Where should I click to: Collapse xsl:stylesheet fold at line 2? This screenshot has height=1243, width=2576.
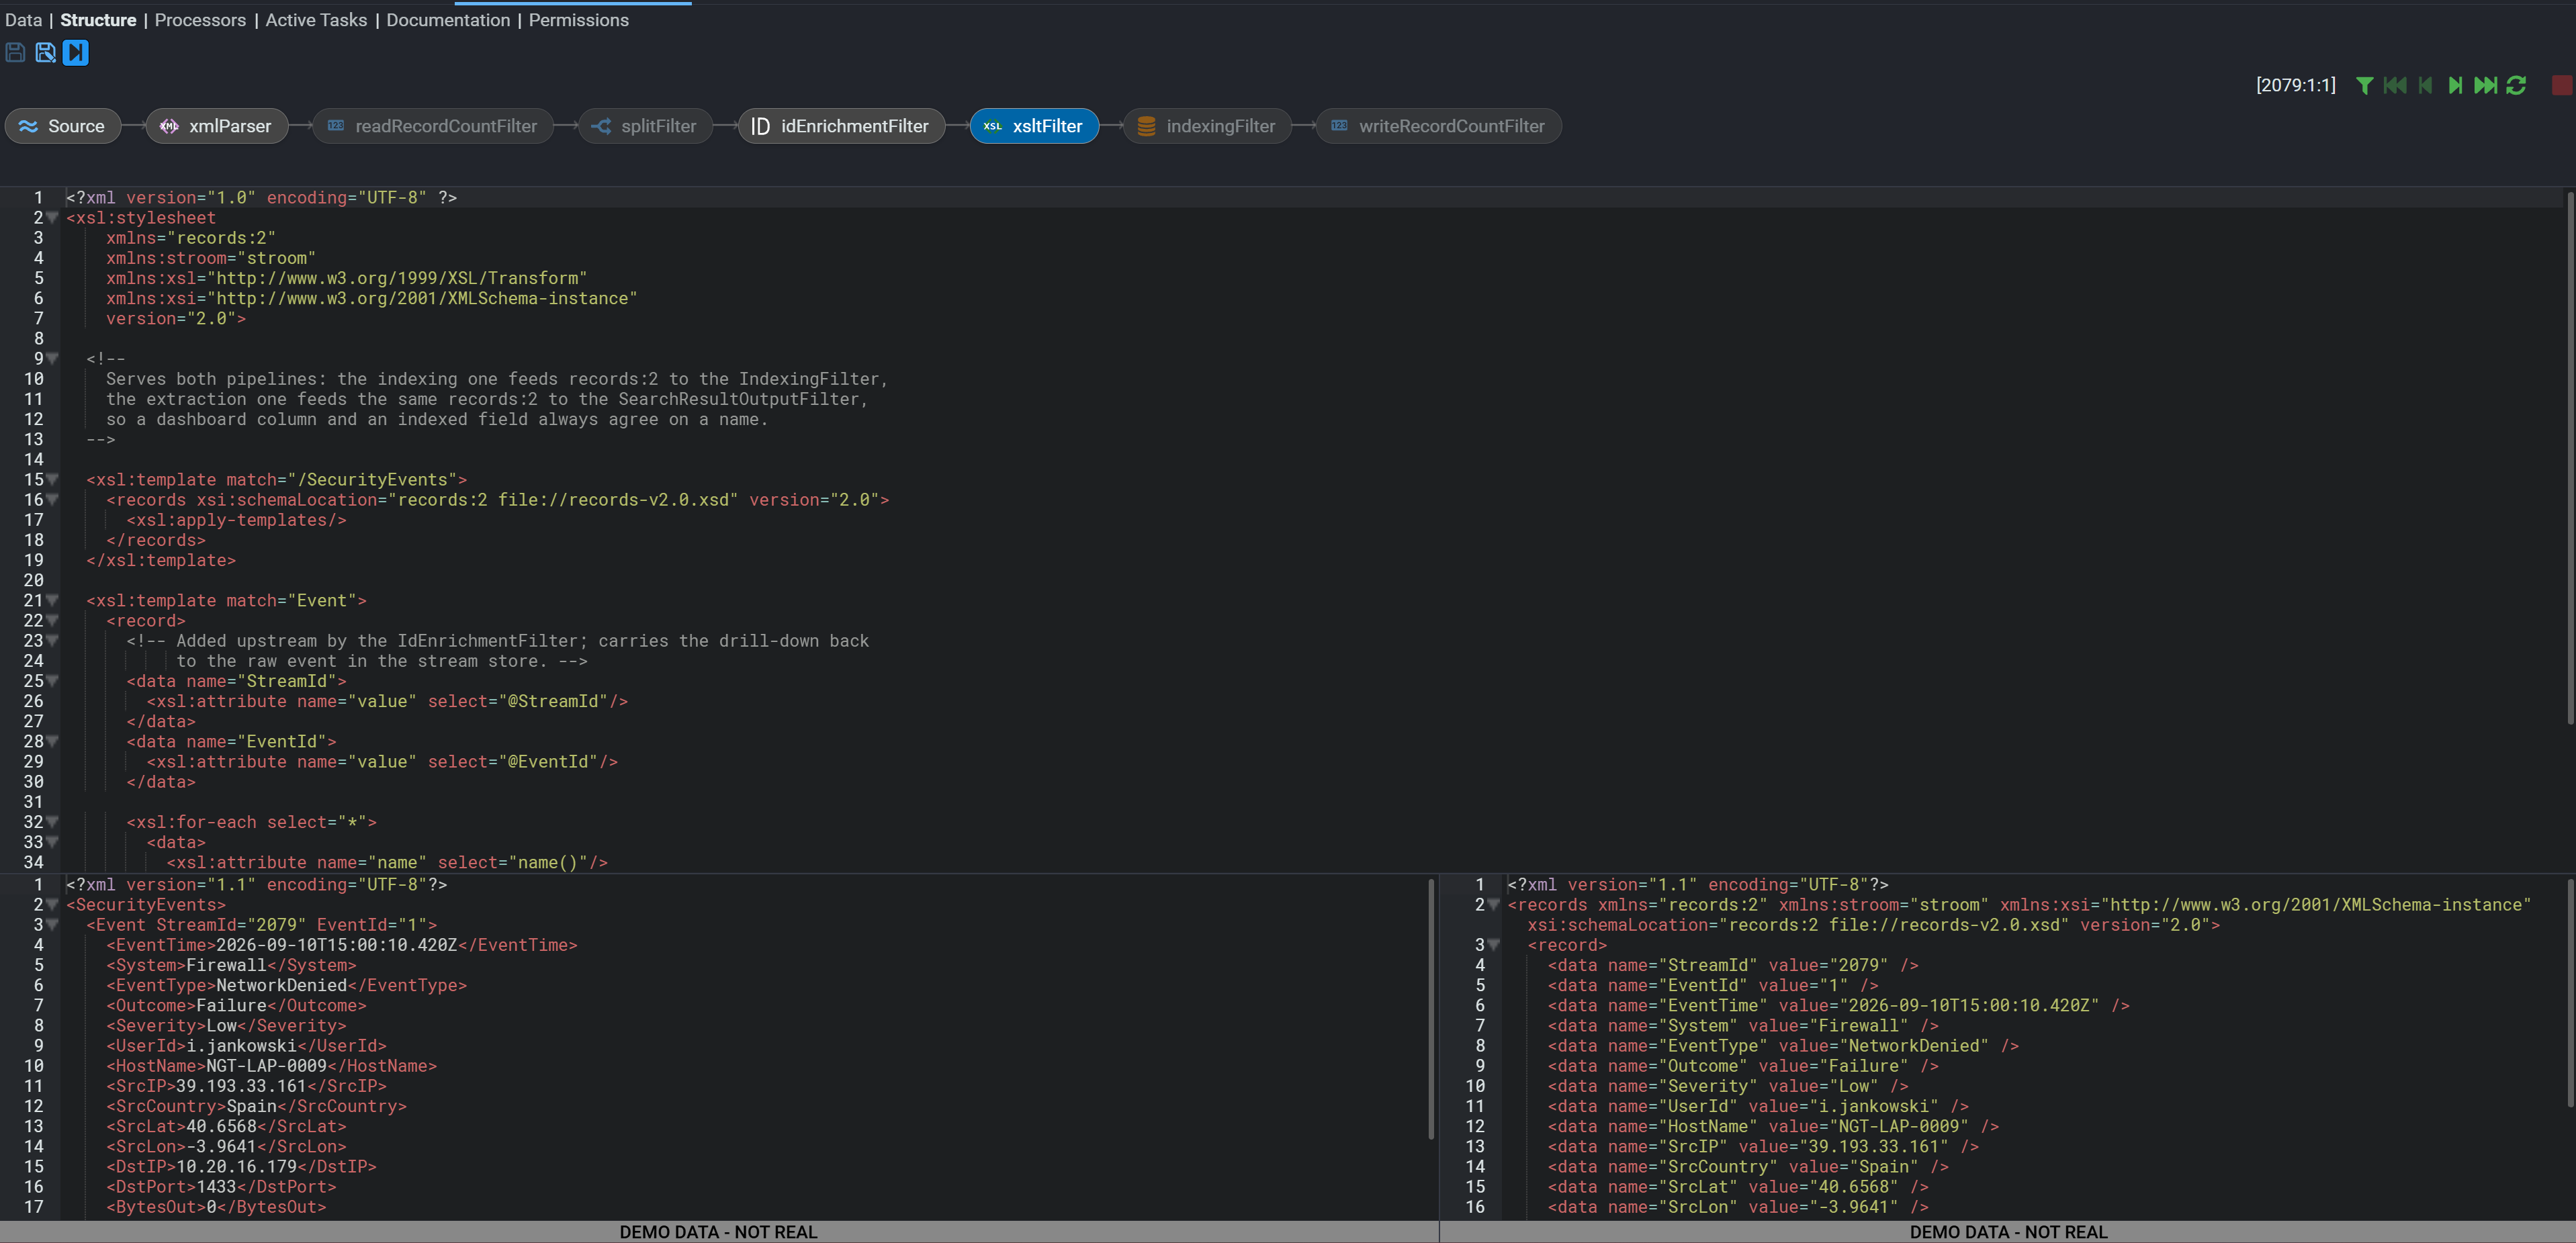52,218
